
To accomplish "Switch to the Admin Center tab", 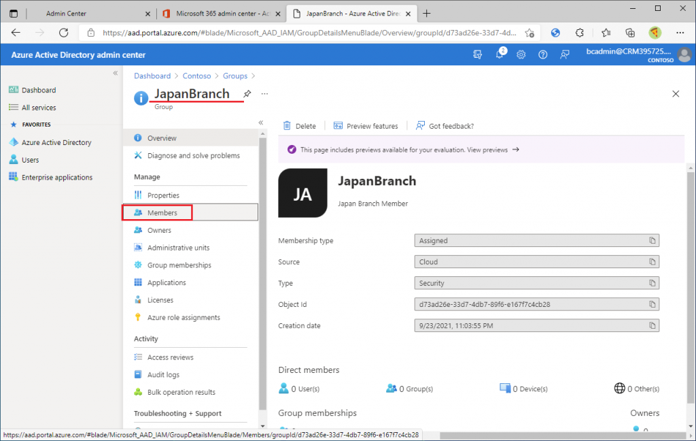I will click(66, 14).
